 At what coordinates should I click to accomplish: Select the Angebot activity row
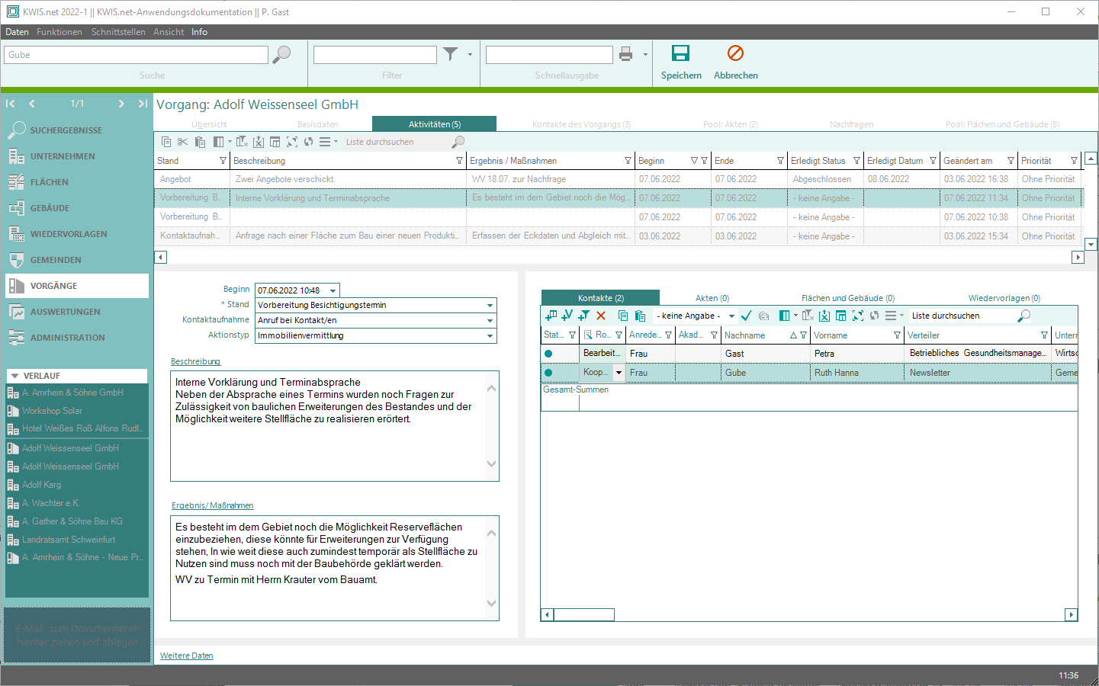coord(618,179)
